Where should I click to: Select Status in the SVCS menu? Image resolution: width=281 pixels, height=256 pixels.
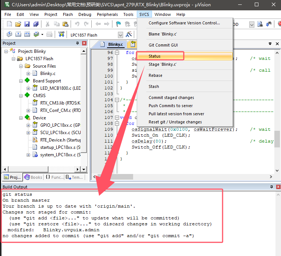[155, 56]
